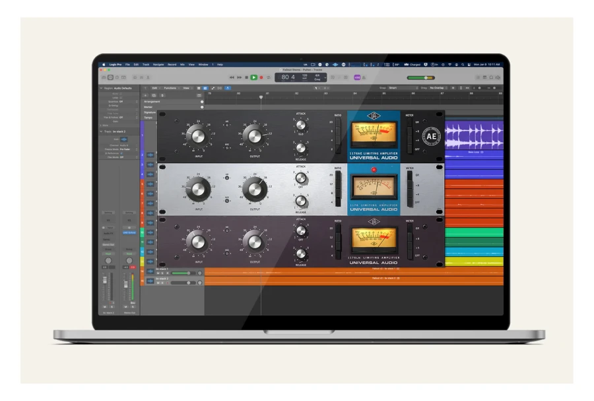The height and width of the screenshot is (401, 594).
Task: Click the add track plus button
Action: 145,95
